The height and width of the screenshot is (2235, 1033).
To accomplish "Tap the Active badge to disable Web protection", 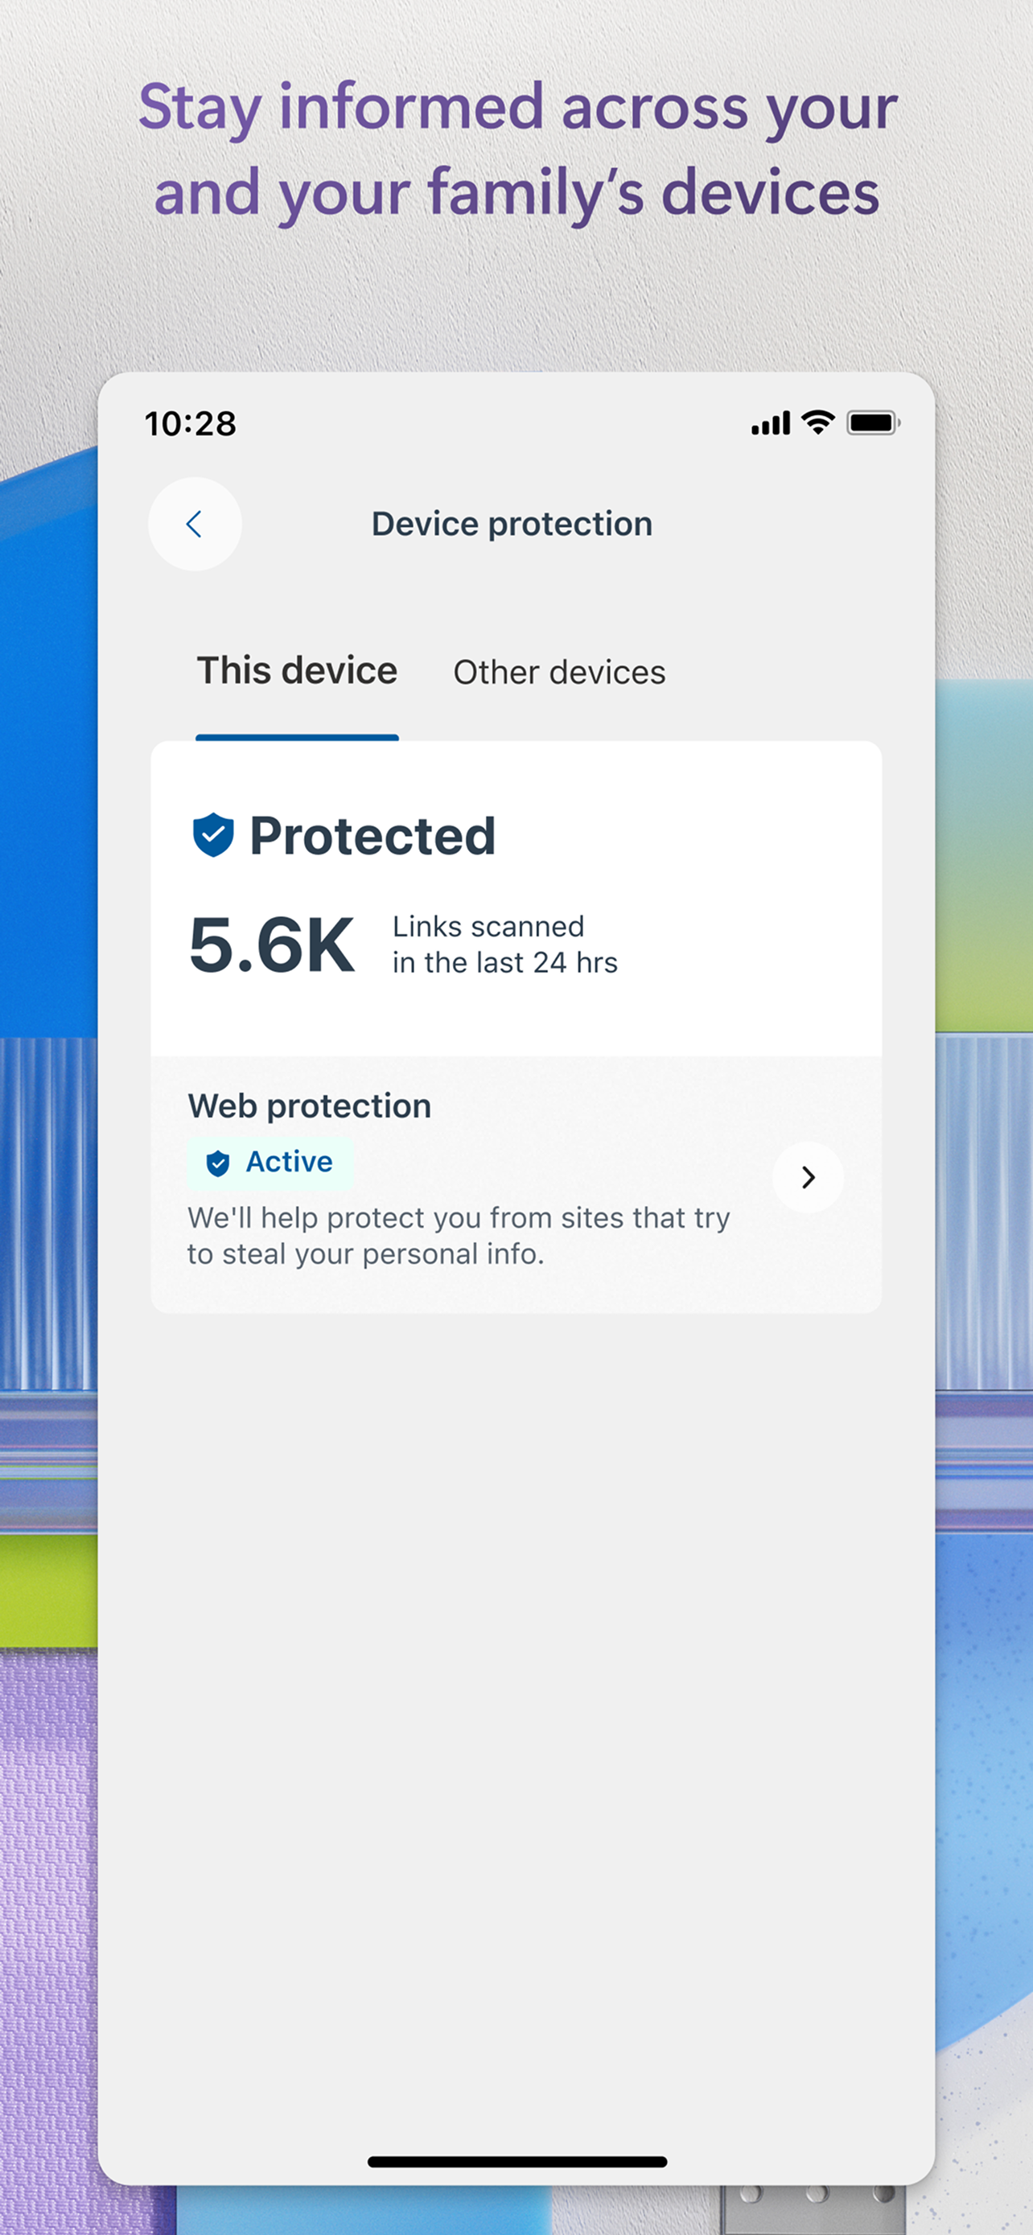I will coord(269,1162).
